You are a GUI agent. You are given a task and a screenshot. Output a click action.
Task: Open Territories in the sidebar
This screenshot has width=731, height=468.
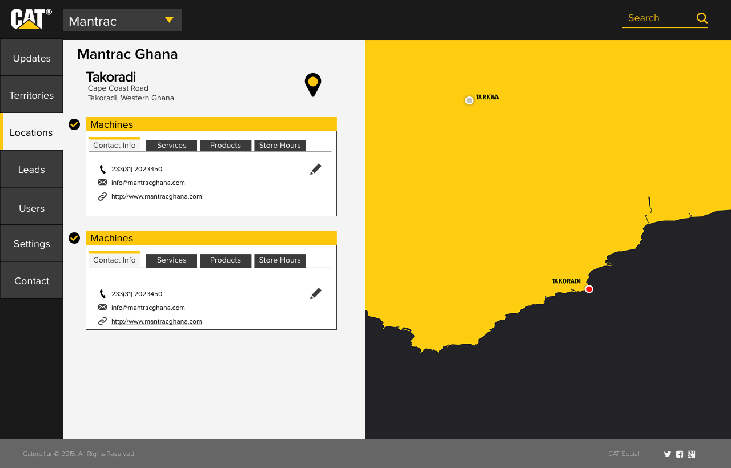click(x=31, y=95)
